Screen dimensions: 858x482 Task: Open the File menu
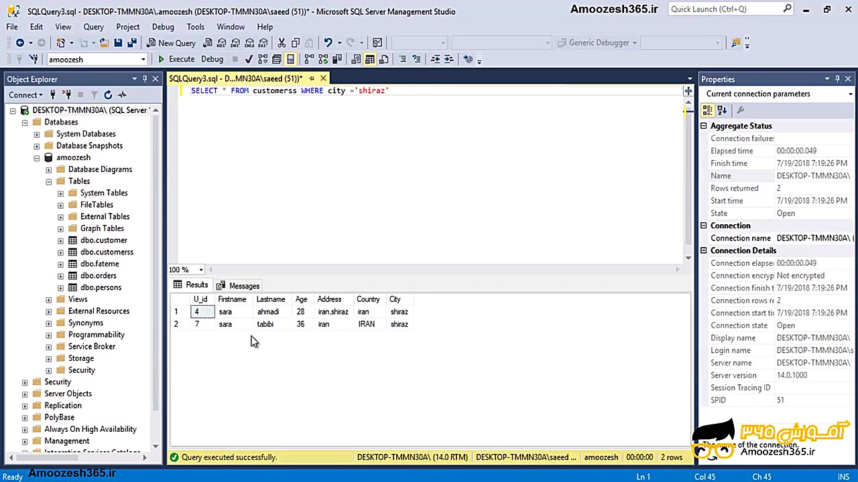(12, 27)
